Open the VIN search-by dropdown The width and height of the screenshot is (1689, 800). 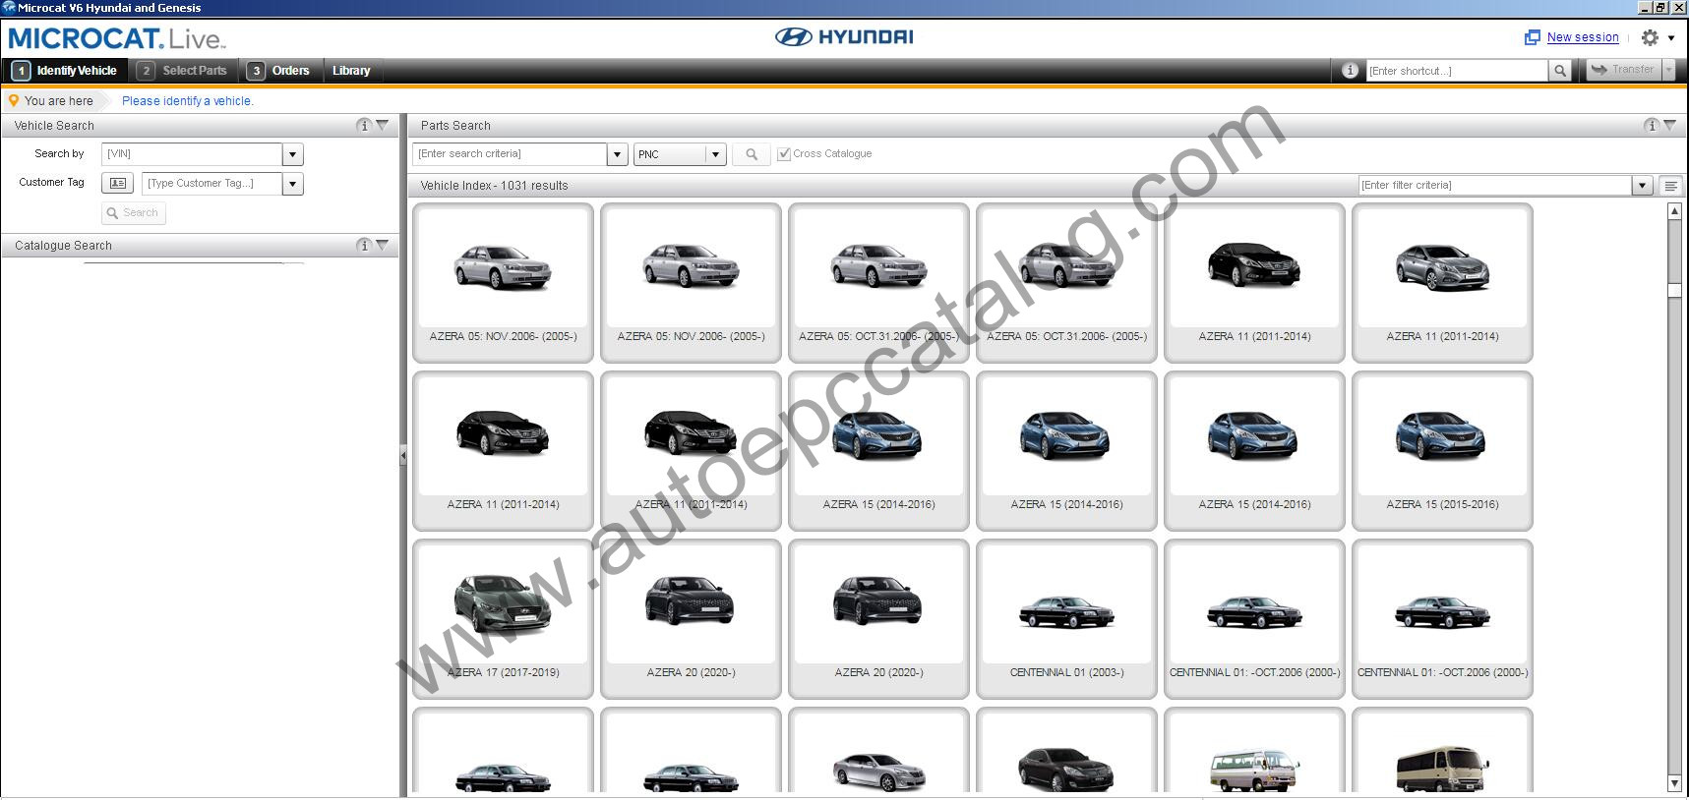click(x=292, y=154)
